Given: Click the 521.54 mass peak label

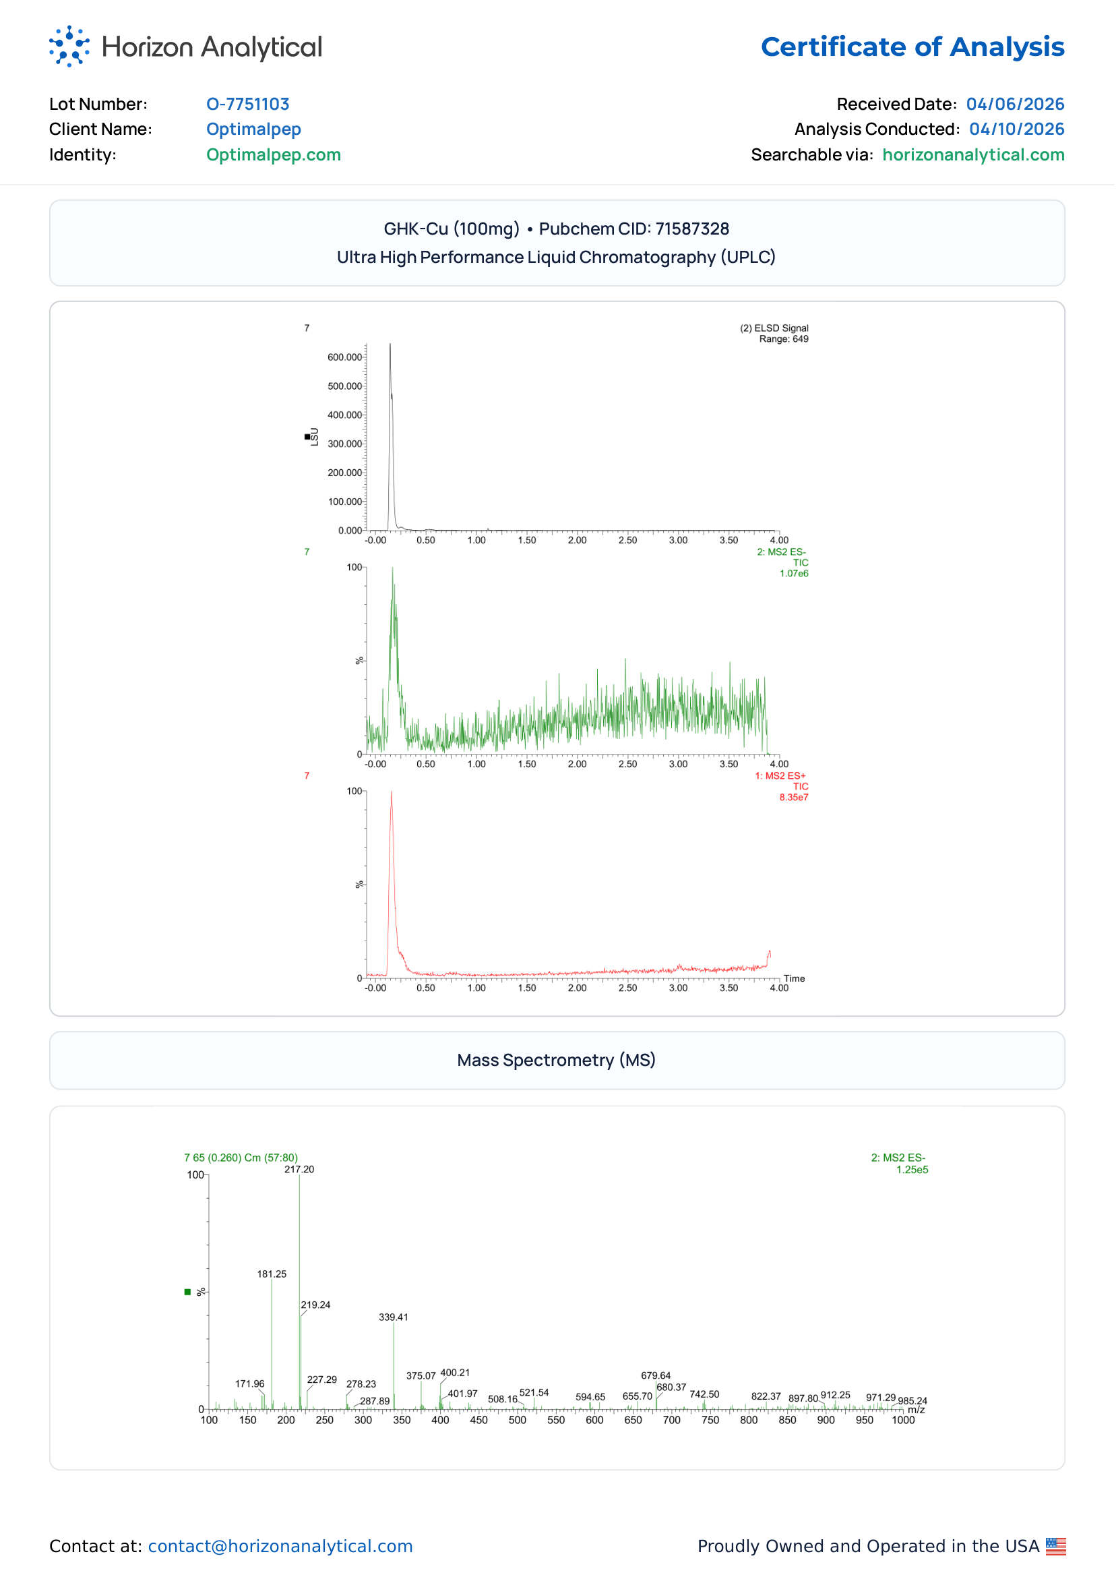Looking at the screenshot, I should pyautogui.click(x=534, y=1394).
